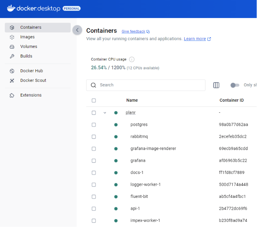
Task: Open the column display options icon
Action: [216, 85]
